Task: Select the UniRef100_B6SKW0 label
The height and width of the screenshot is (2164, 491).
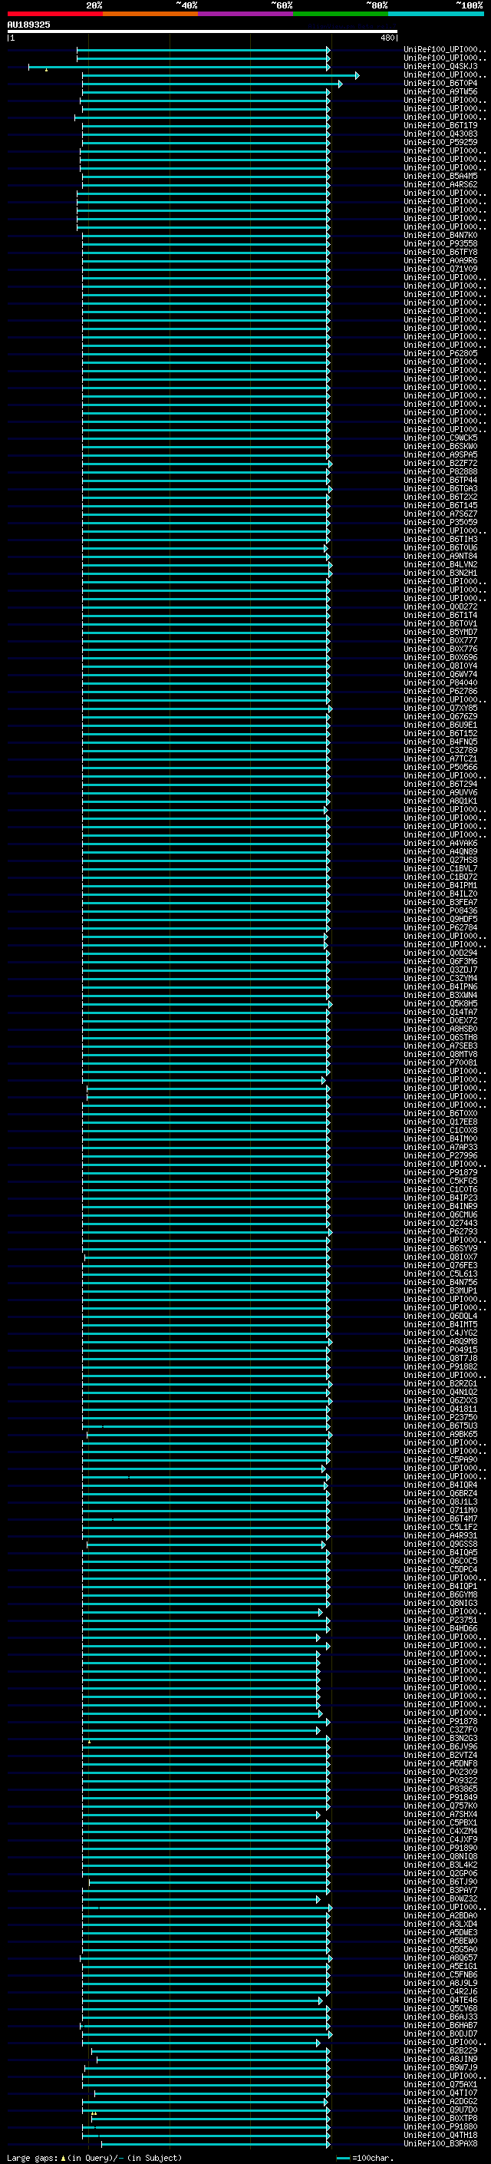Action: coord(440,446)
